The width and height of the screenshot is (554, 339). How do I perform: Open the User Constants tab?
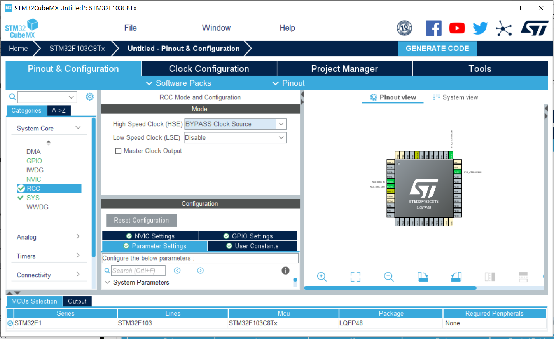(252, 246)
